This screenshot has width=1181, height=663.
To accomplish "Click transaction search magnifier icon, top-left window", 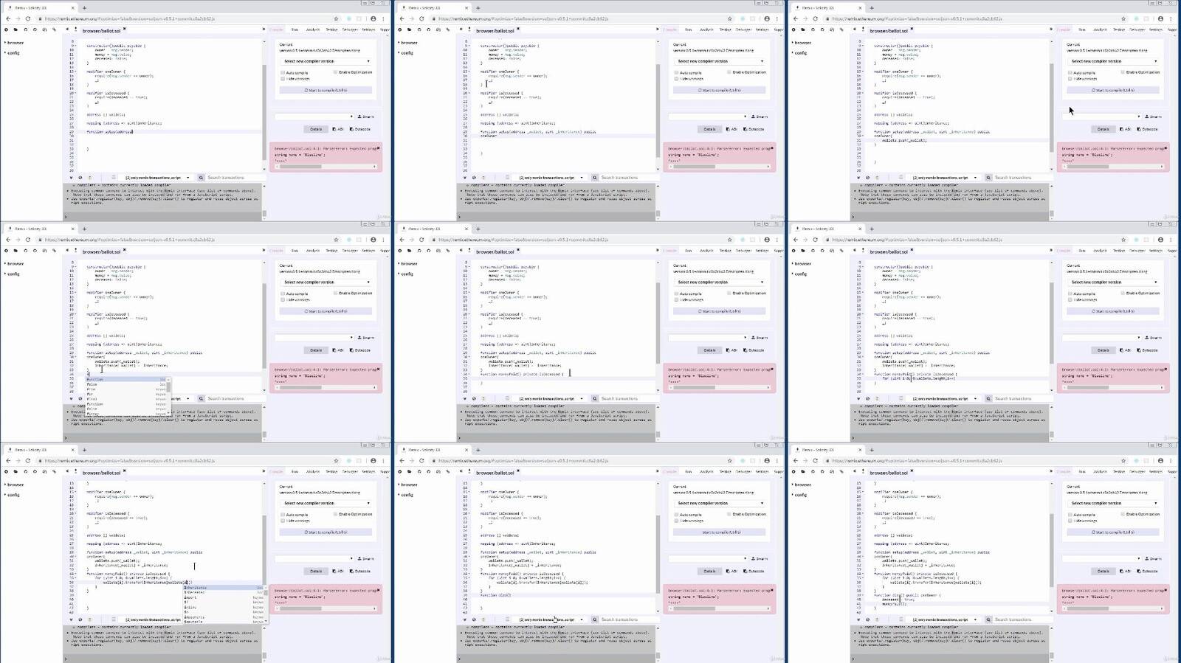I will pyautogui.click(x=202, y=178).
